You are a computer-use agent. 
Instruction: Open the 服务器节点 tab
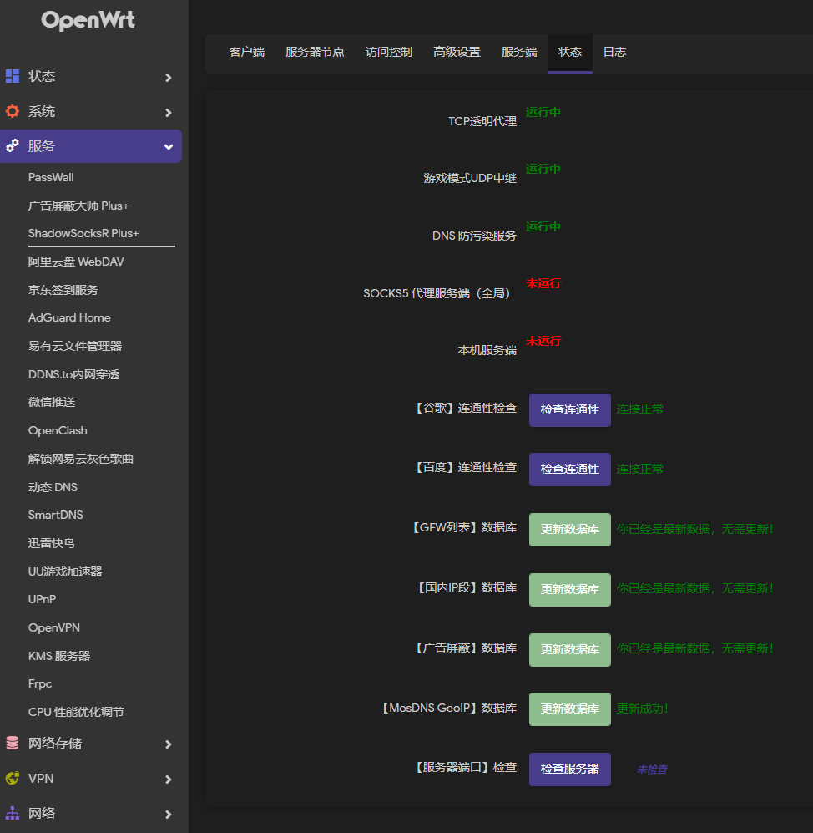[315, 52]
